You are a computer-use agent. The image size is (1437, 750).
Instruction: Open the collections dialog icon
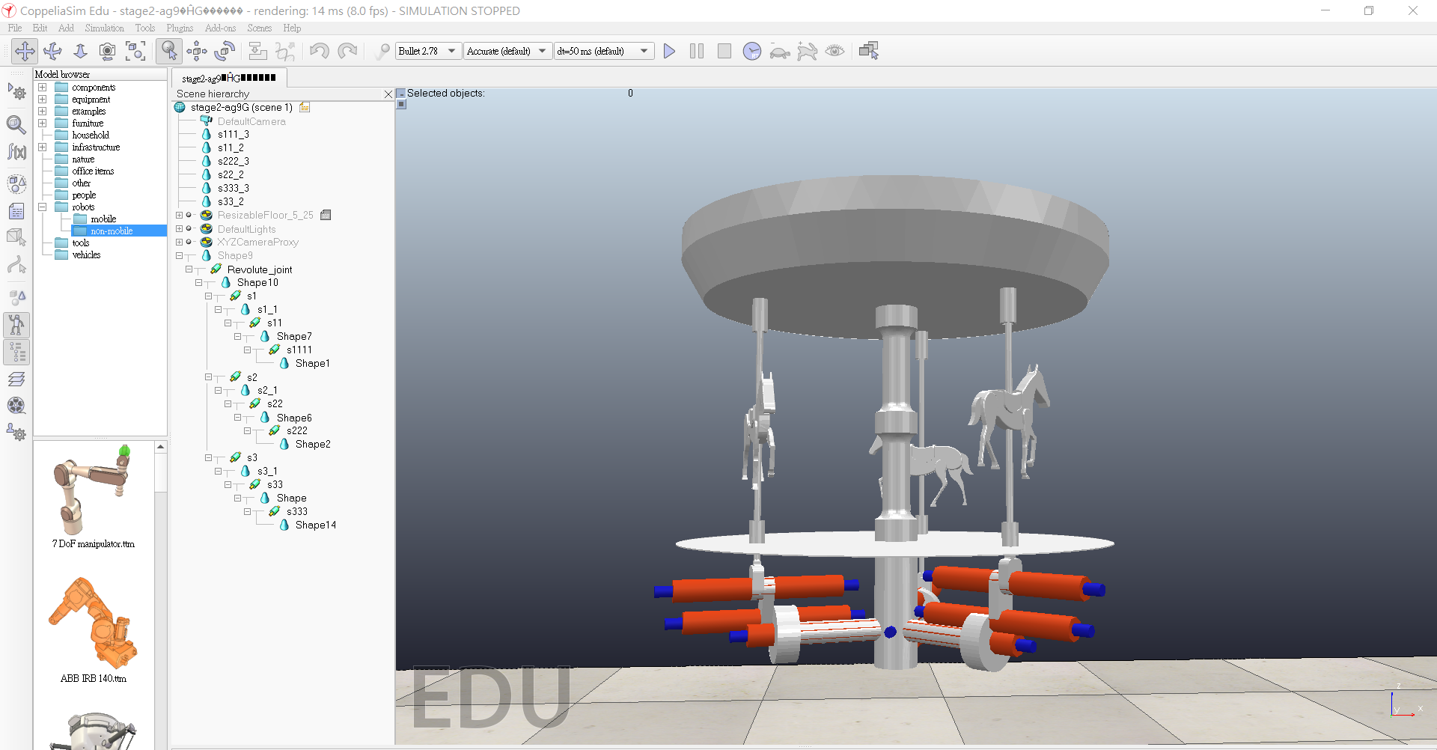coord(16,183)
